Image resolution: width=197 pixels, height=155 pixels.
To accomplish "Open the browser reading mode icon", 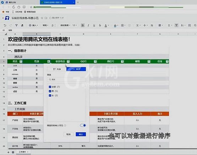I will (24, 7).
